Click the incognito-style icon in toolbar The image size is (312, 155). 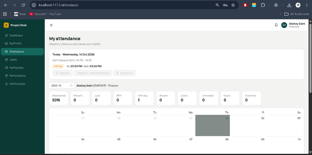click(276, 5)
